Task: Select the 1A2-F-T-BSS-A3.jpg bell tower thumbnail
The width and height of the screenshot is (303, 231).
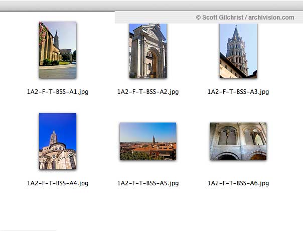Action: (238, 51)
